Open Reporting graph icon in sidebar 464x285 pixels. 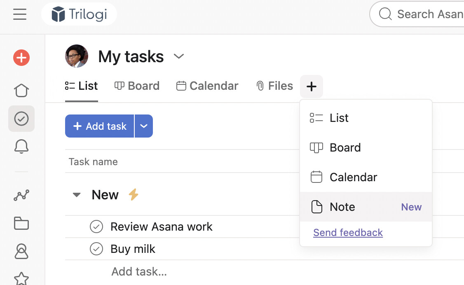(x=21, y=195)
